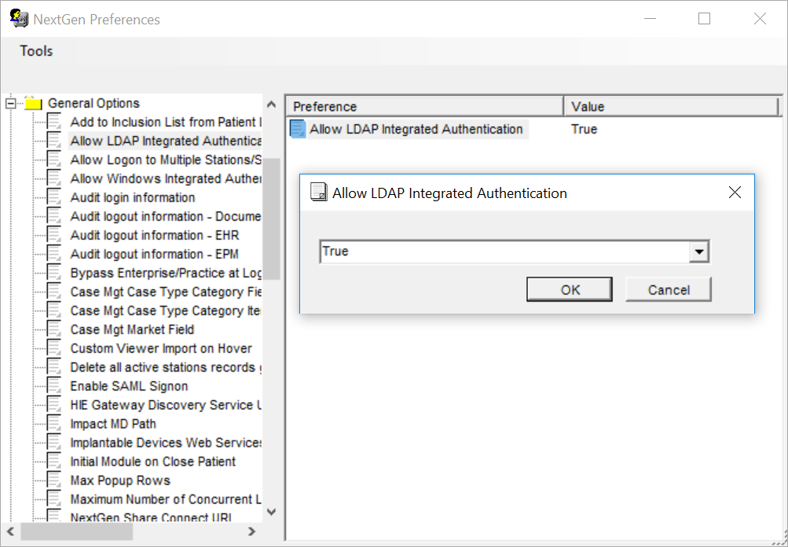Click icon beside Case Mgt Market Field
The image size is (788, 547).
click(53, 329)
